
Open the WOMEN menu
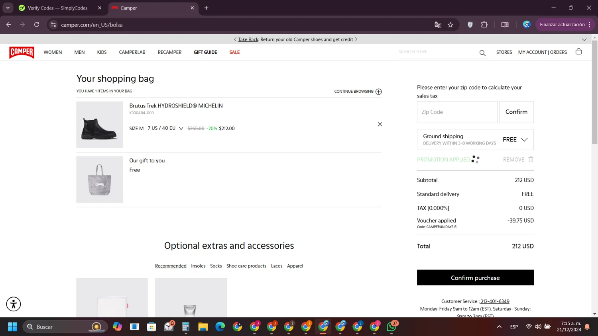(x=53, y=52)
